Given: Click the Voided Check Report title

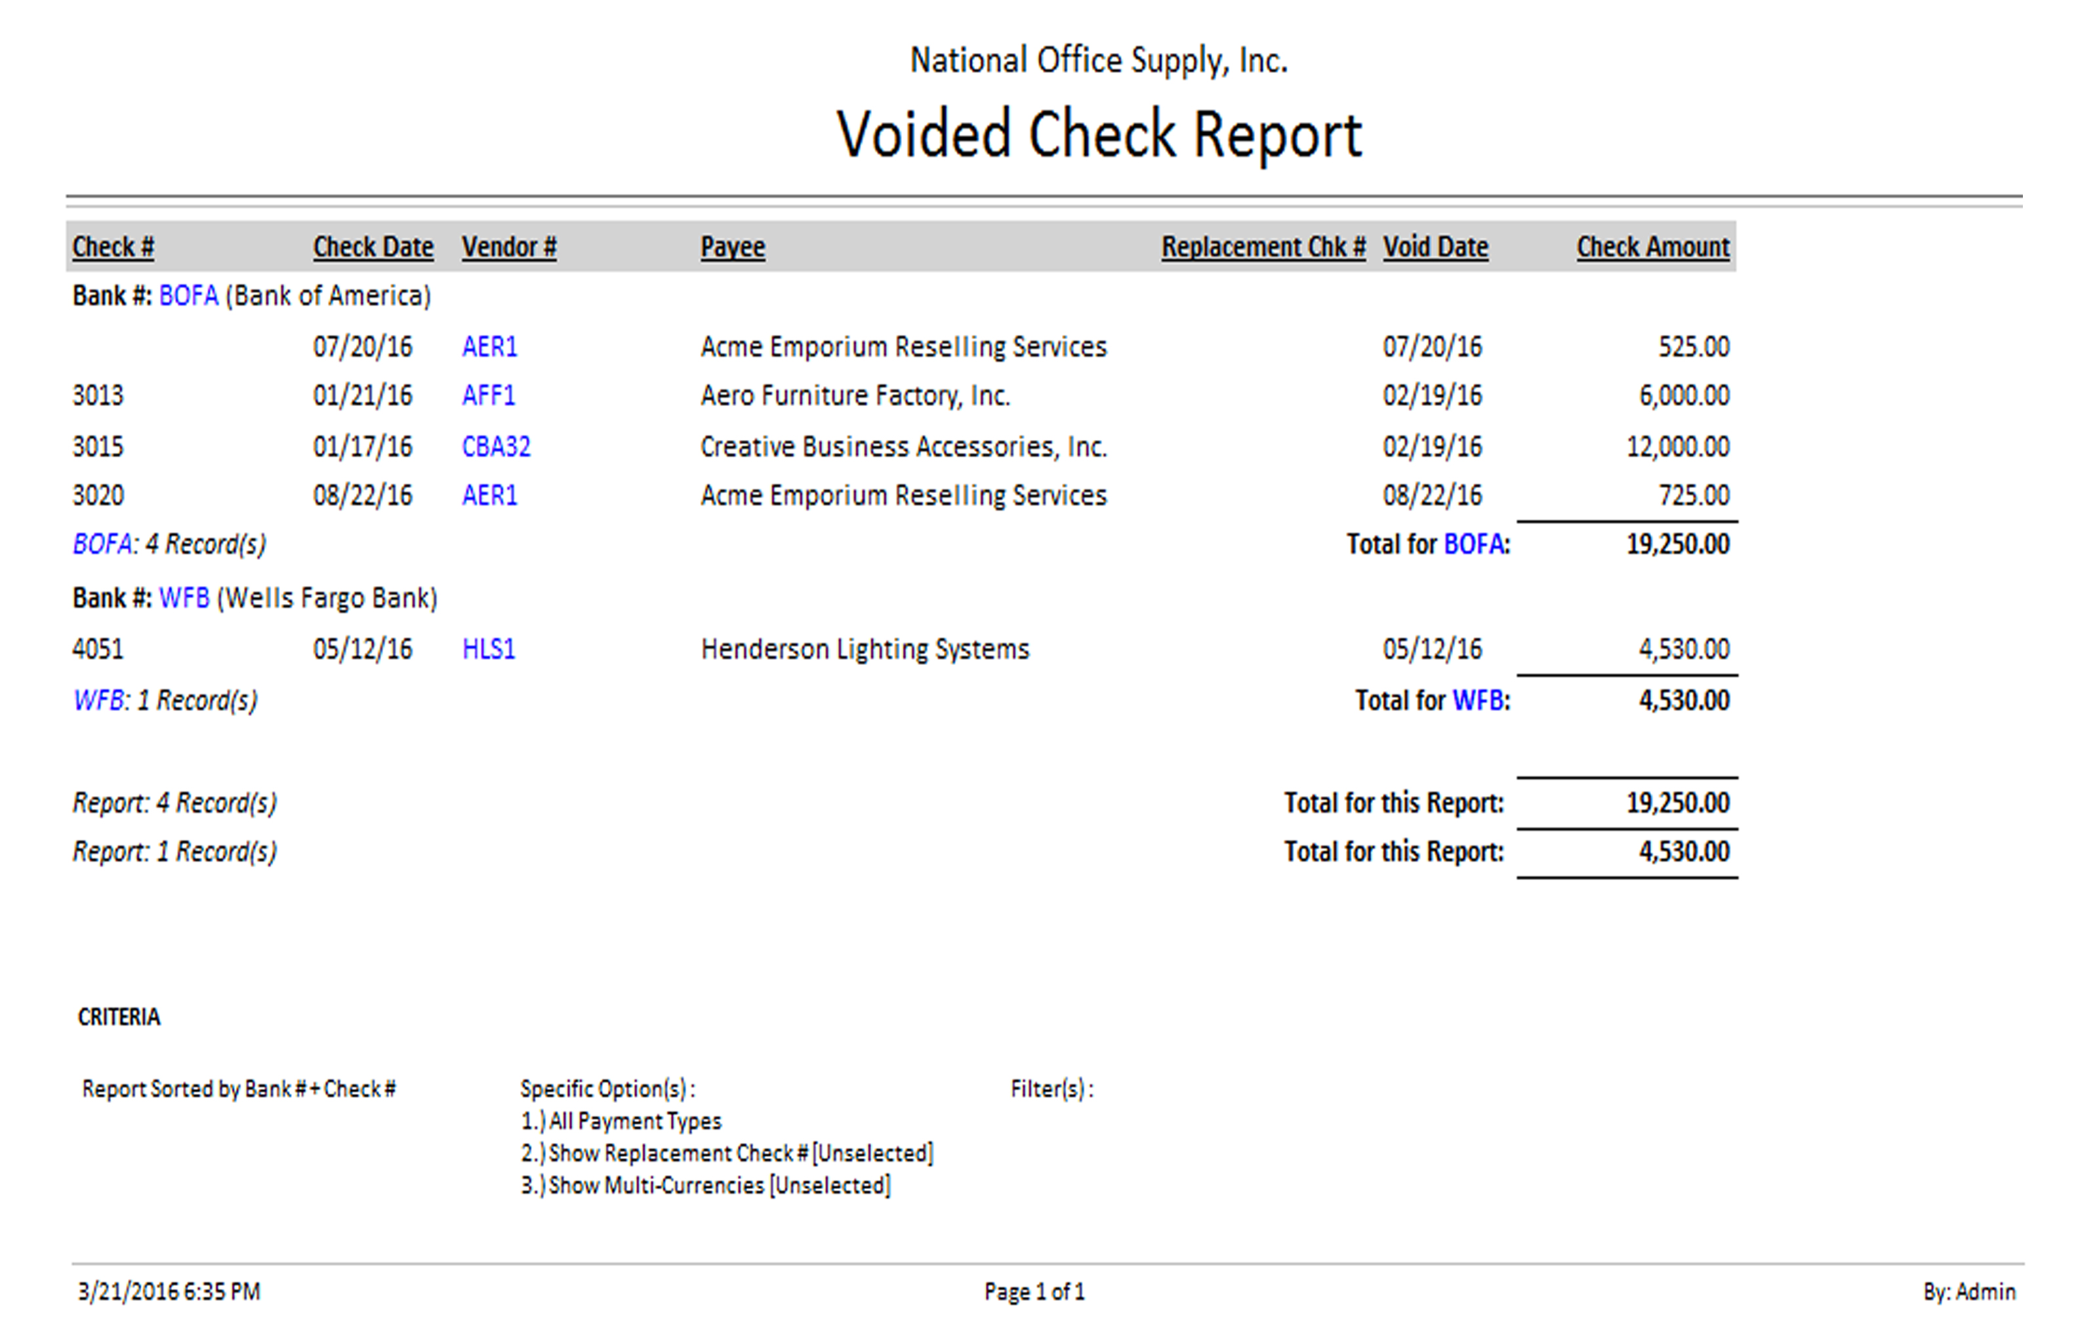Looking at the screenshot, I should point(1098,135).
